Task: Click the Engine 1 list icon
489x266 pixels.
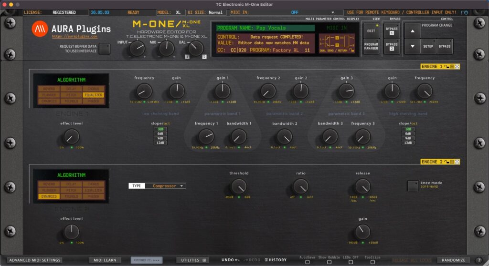Action: click(452, 67)
